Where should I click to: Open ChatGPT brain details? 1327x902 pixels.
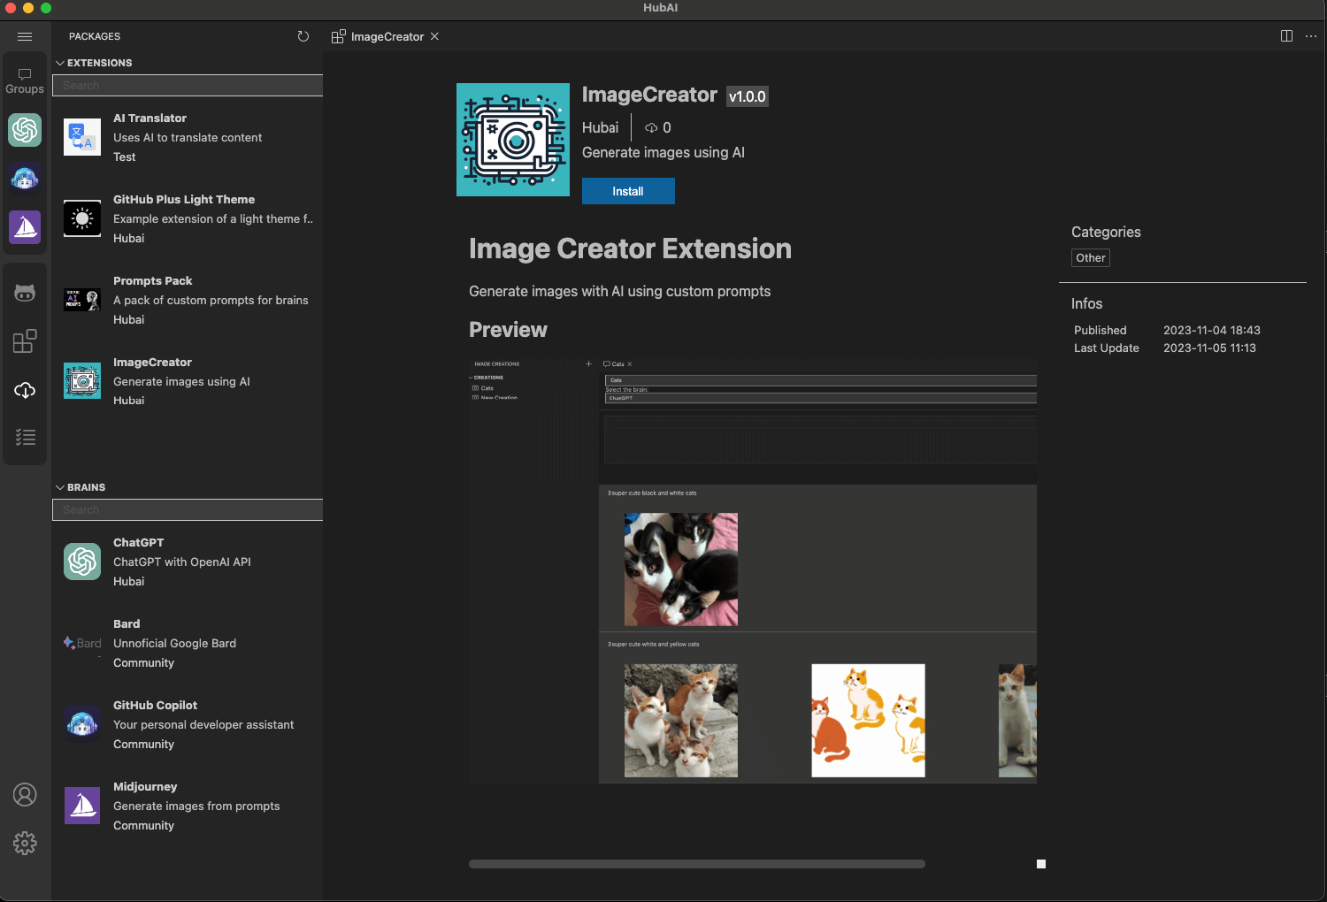click(x=188, y=562)
